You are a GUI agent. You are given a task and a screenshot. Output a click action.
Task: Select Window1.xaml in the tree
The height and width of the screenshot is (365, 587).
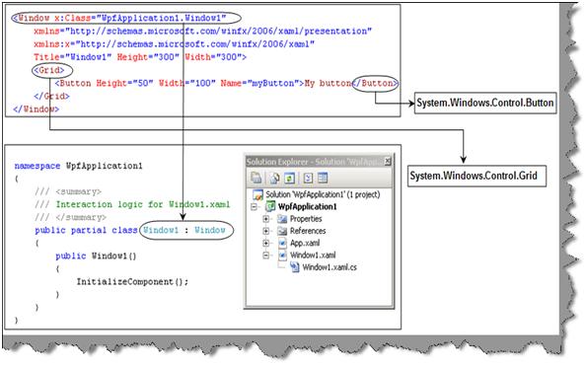(x=313, y=255)
